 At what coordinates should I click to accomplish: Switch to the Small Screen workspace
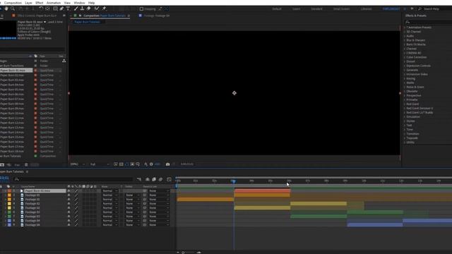tap(341, 9)
